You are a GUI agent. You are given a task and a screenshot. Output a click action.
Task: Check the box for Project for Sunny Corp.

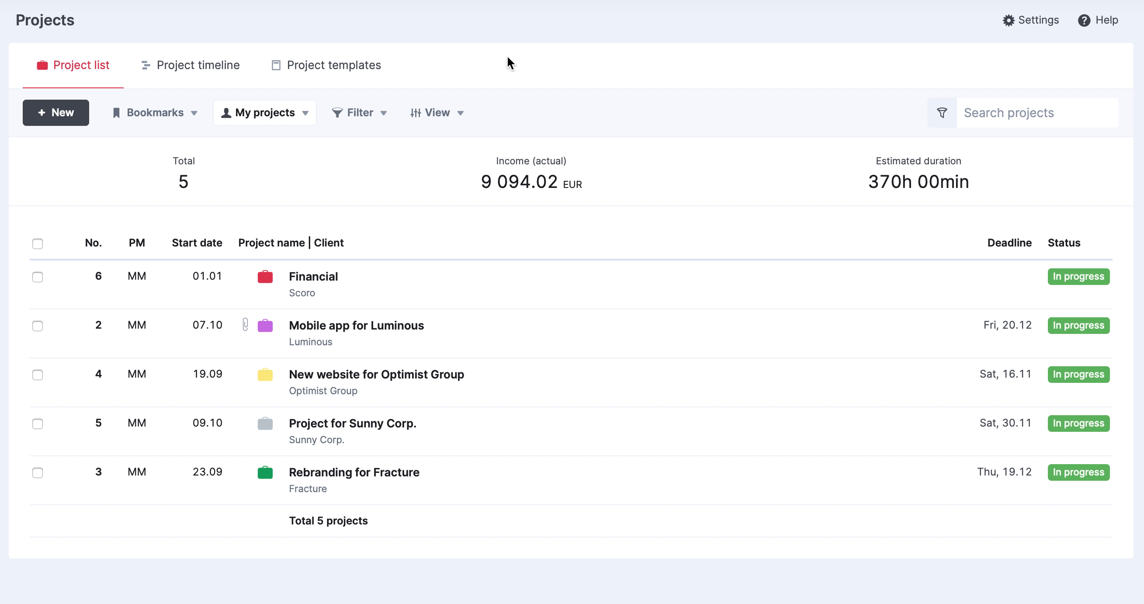[x=38, y=423]
